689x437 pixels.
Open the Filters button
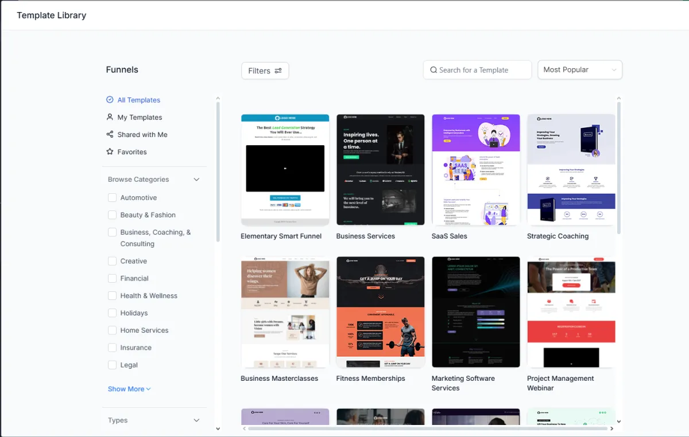tap(265, 71)
